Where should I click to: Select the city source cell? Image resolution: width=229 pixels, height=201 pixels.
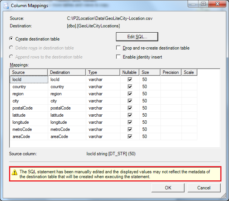[29, 101]
